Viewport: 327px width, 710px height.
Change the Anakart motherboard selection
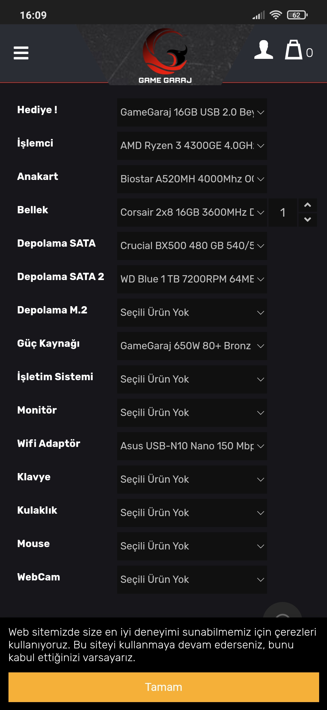(x=192, y=179)
